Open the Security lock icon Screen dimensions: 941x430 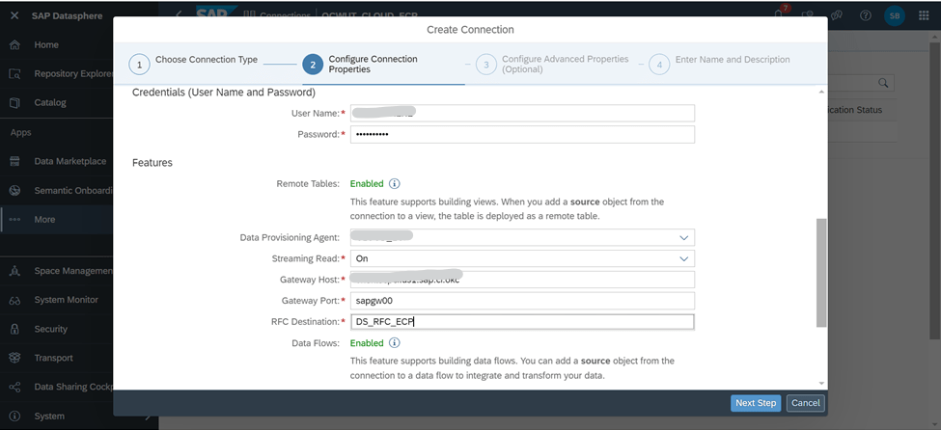(x=15, y=329)
